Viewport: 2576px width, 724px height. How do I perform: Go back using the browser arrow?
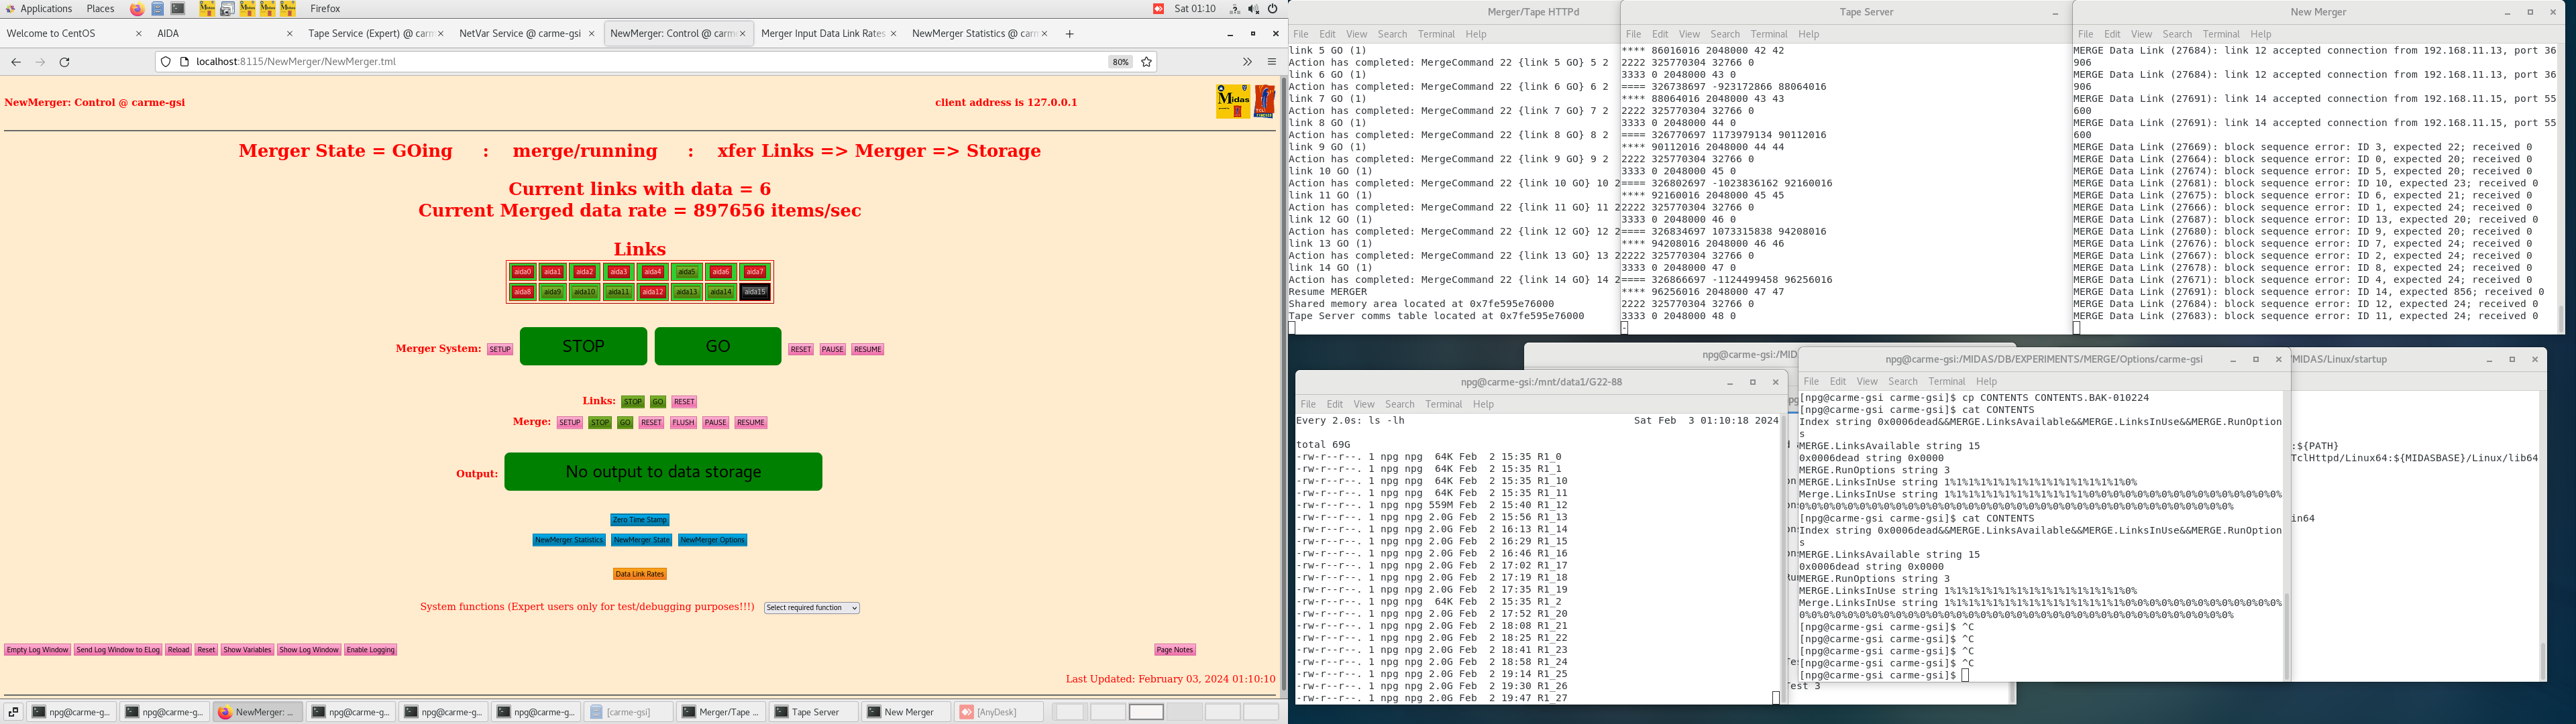pos(16,62)
